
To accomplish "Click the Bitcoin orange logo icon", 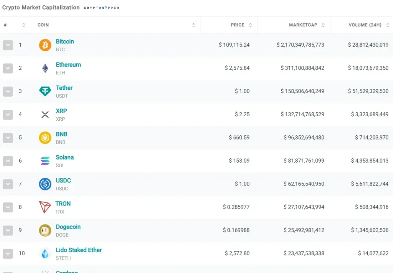I will [x=45, y=45].
